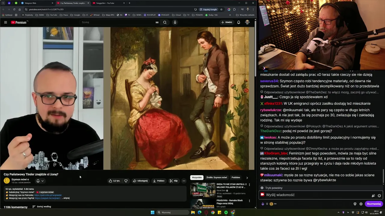This screenshot has width=385, height=216.
Task: Open 'Sortuj według' comment sorting
Action: [42, 207]
